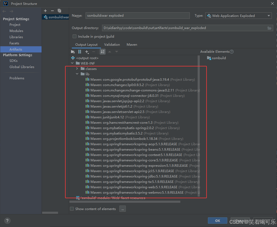Select protobuf-java:3.19.4 library entry
This screenshot has height=227, width=277.
(140, 80)
